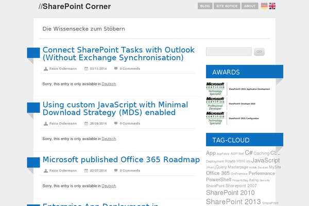Select the IE9 tag
The image size is (309, 206).
tap(248, 161)
